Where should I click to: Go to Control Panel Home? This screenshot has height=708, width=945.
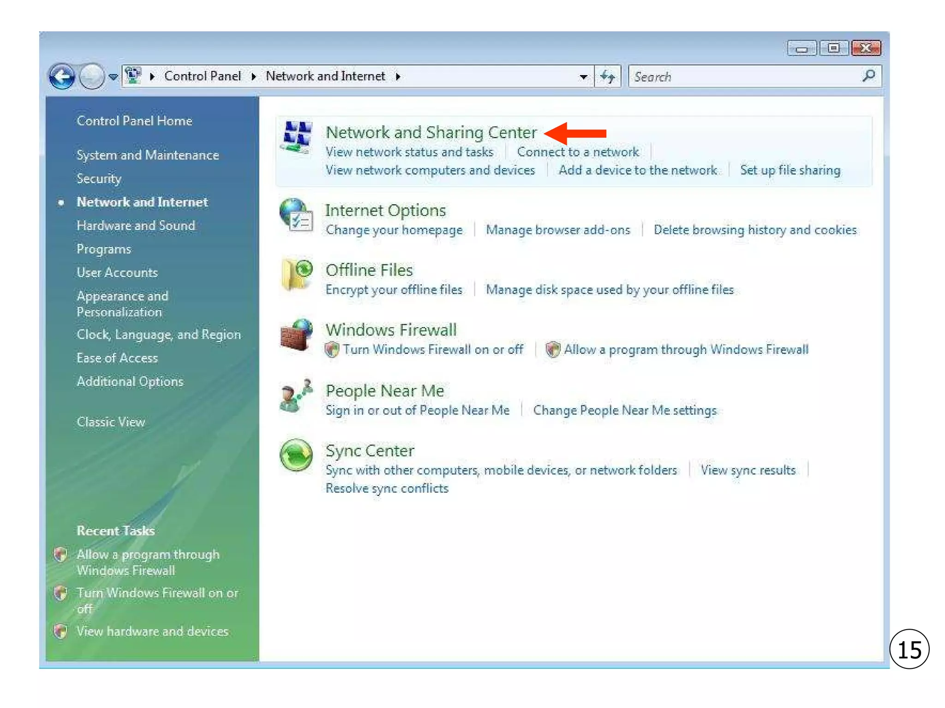134,121
